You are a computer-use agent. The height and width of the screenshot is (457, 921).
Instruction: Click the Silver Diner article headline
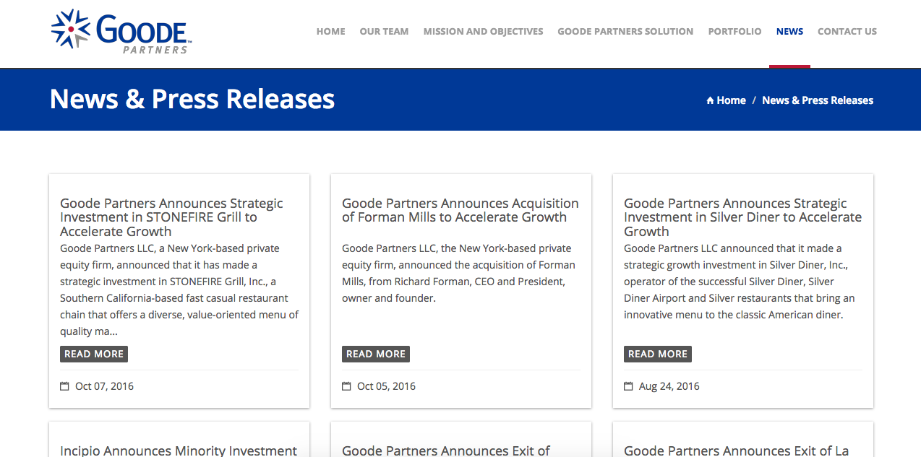(742, 217)
